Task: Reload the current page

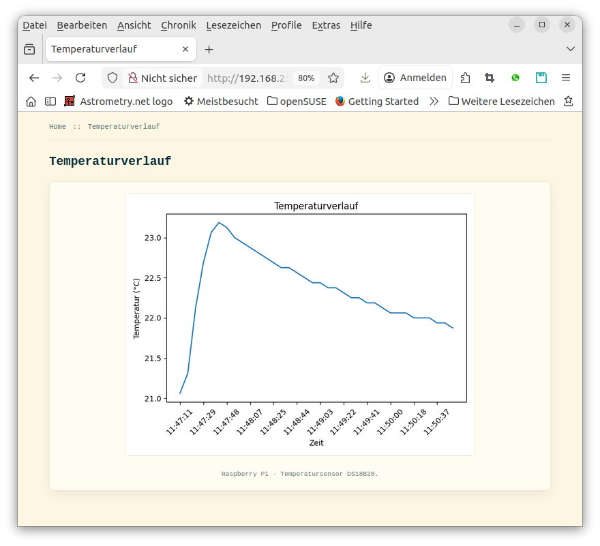Action: pos(80,78)
